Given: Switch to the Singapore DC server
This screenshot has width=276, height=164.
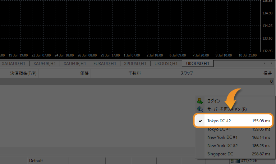Looking at the screenshot, I should (x=235, y=154).
